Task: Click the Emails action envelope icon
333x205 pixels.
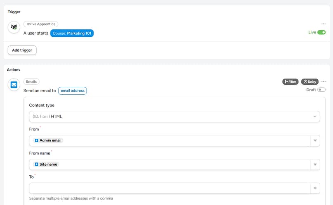Action: [14, 85]
